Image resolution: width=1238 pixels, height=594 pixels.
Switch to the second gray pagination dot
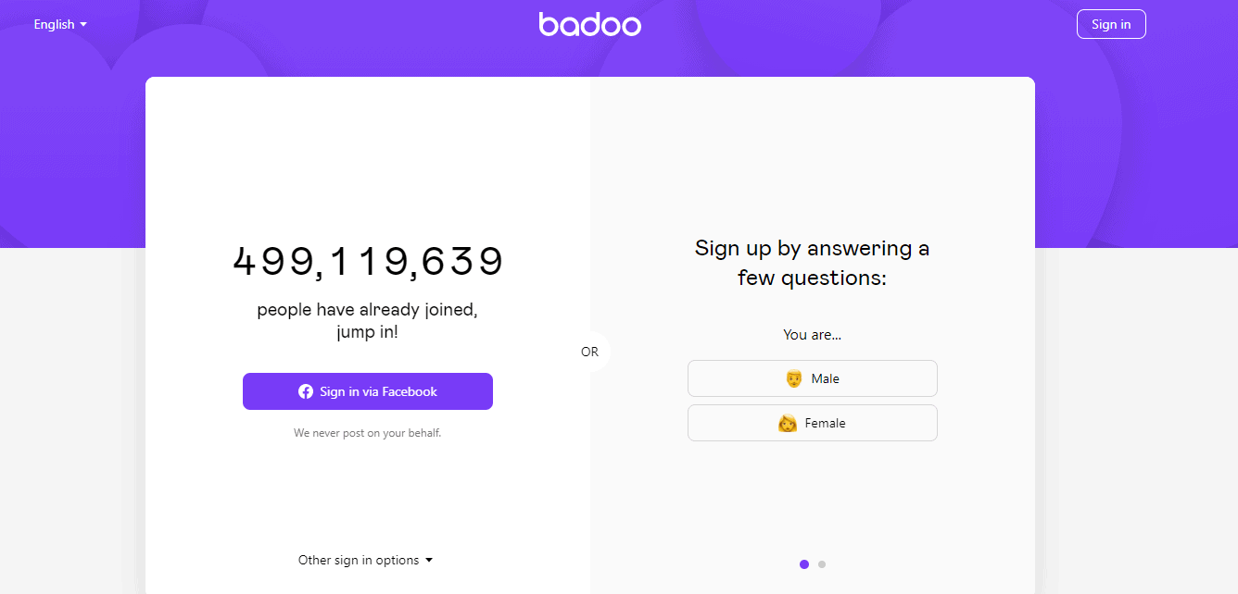(822, 563)
